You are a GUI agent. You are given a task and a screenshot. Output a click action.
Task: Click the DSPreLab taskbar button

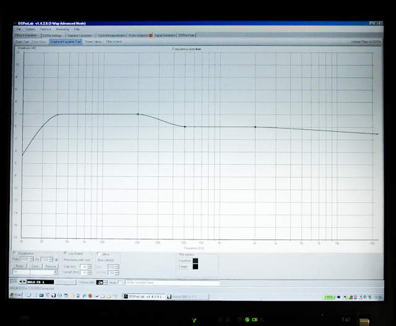[144, 296]
